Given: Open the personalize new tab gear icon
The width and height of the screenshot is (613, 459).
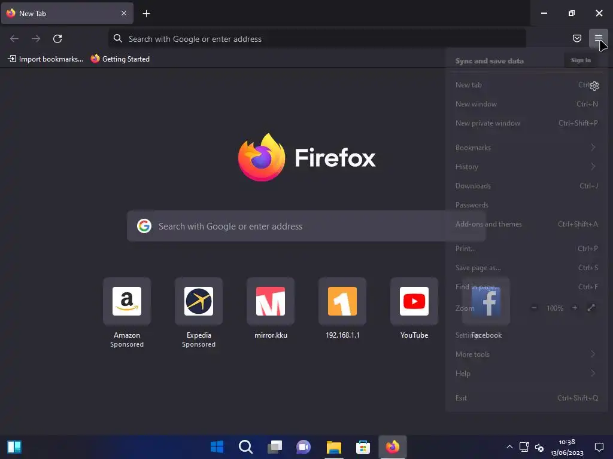Looking at the screenshot, I should 594,86.
